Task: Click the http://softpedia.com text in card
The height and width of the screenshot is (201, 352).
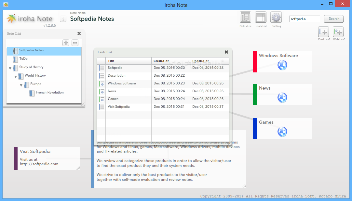Action: point(39,164)
